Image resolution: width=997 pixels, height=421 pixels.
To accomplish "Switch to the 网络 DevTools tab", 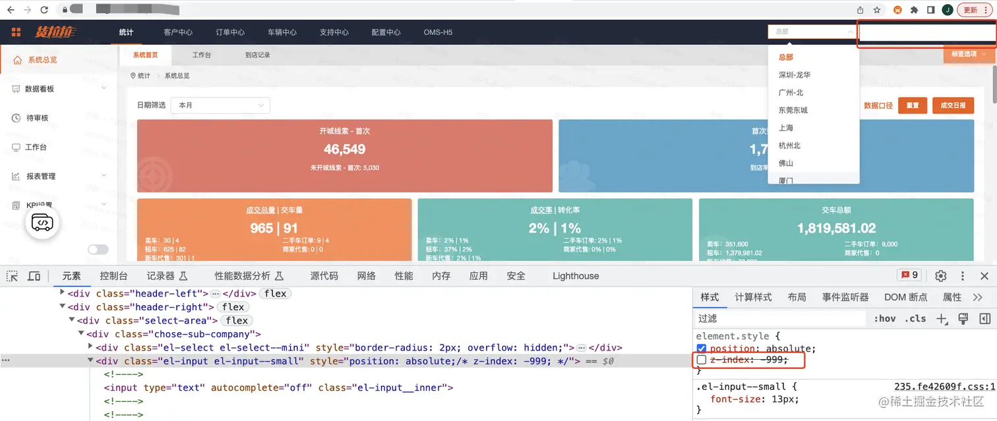I will (366, 276).
